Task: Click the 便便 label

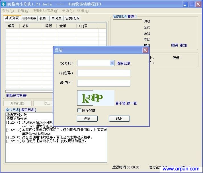Action: coord(177,58)
